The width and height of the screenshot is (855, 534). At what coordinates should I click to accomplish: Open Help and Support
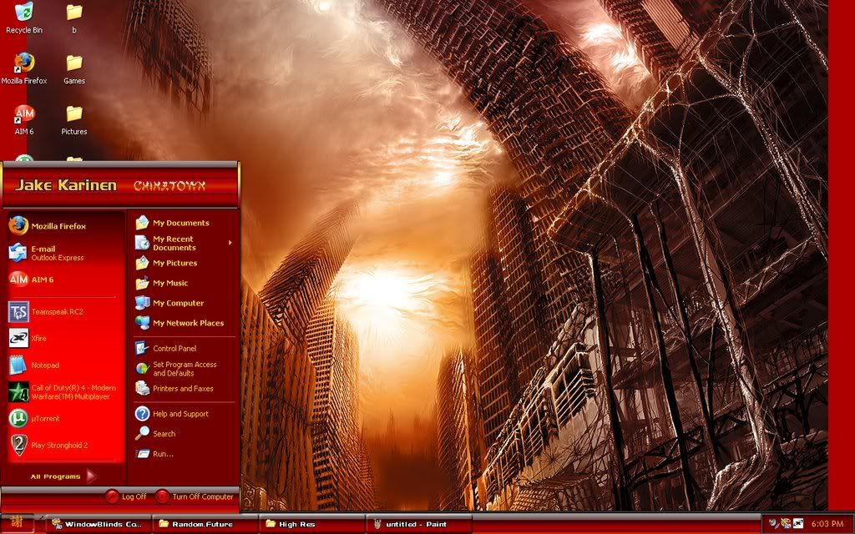(185, 414)
